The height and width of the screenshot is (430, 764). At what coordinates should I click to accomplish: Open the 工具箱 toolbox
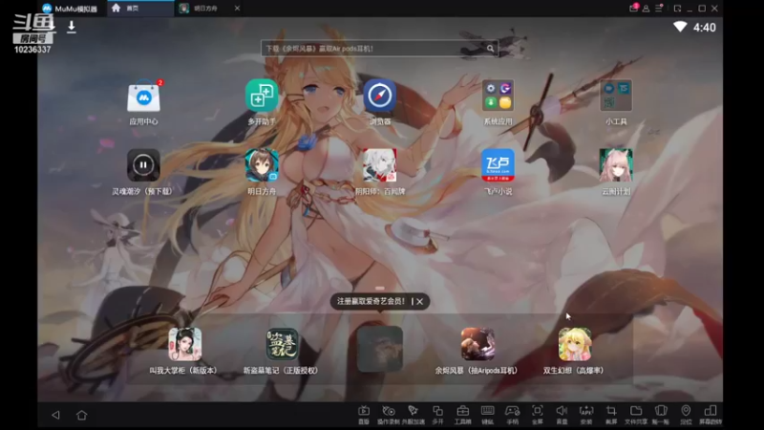(x=463, y=415)
